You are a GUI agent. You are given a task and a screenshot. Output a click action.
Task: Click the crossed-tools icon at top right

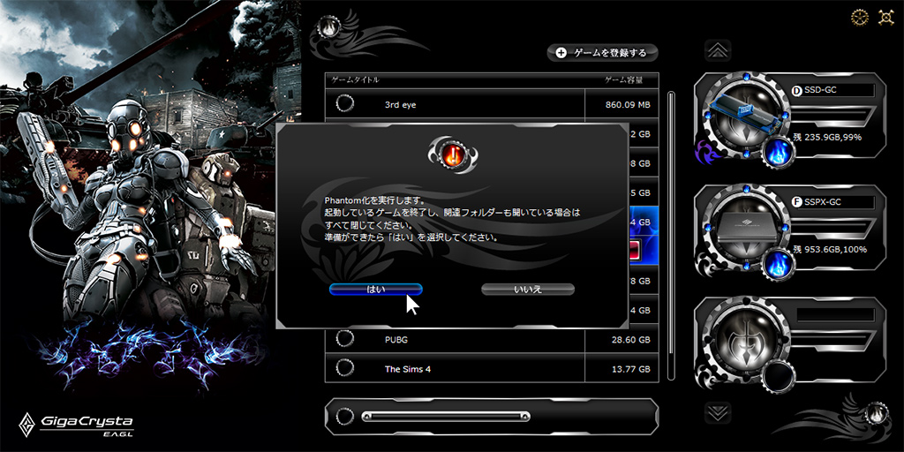click(x=885, y=18)
